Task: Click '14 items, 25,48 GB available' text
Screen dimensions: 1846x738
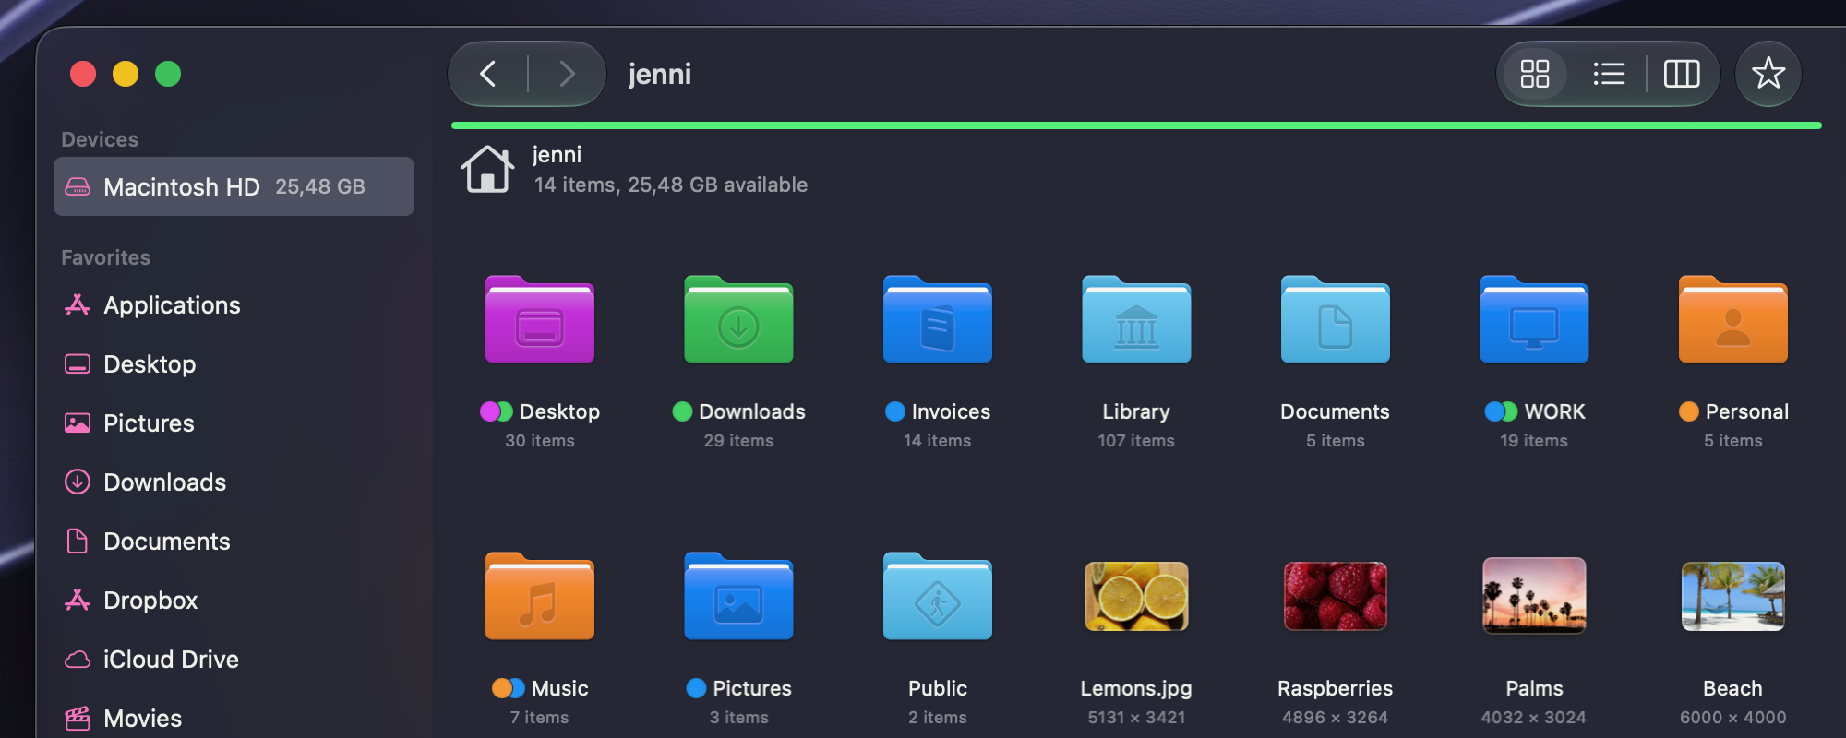Action: [x=671, y=184]
